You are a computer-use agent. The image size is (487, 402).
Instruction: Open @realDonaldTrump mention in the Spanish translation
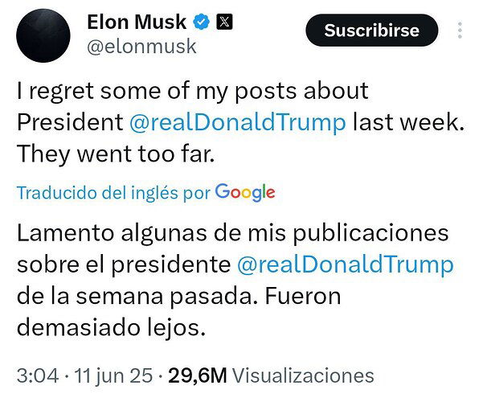click(x=346, y=265)
